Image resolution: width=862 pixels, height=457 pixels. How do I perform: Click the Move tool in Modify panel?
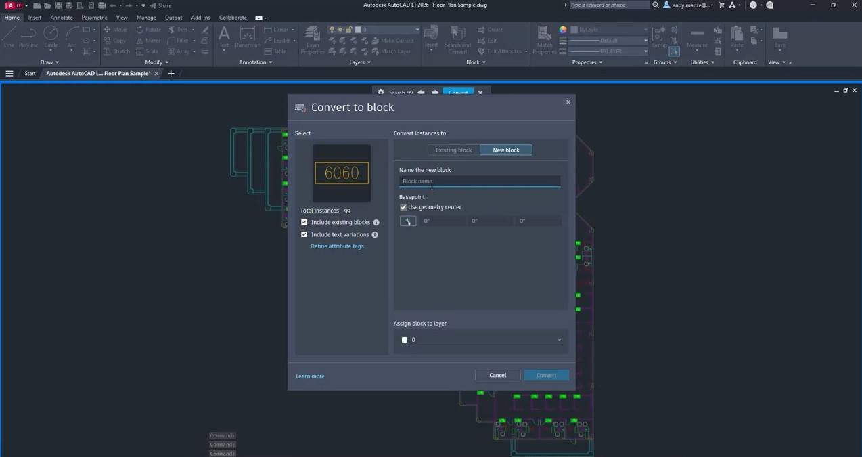click(115, 30)
